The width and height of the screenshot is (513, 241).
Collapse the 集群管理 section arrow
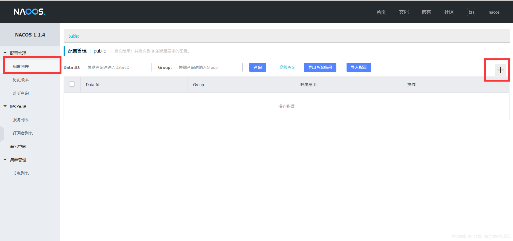[5, 160]
